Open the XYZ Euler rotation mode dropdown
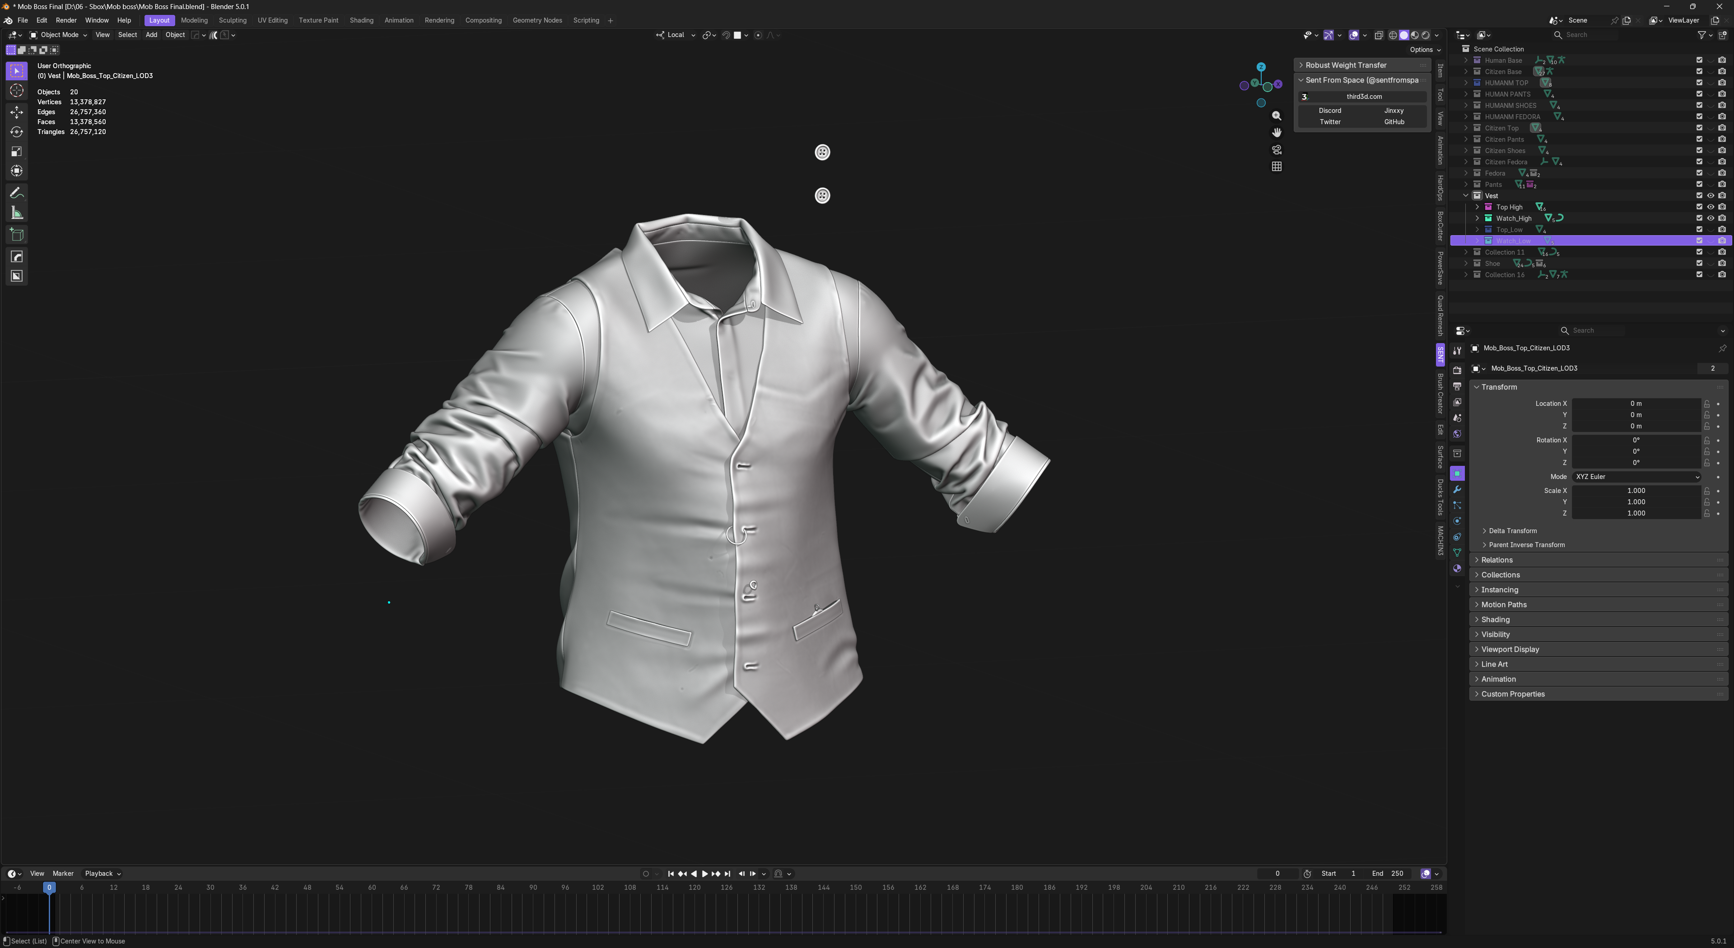 1636,476
